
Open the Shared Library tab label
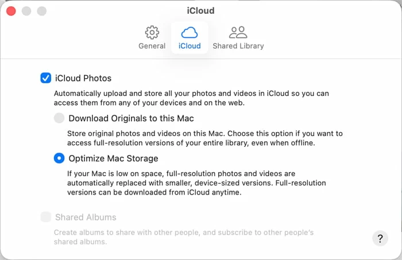point(238,46)
